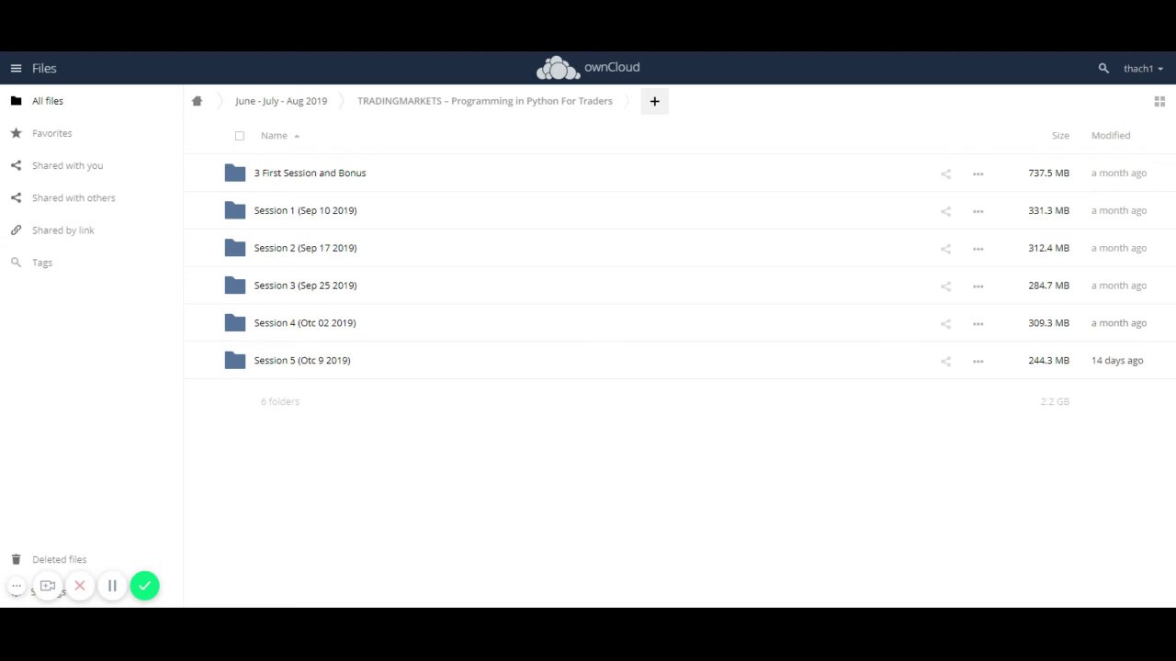Click folder icon of Session 4 (Otc 02 2019)
The image size is (1176, 661).
[235, 323]
